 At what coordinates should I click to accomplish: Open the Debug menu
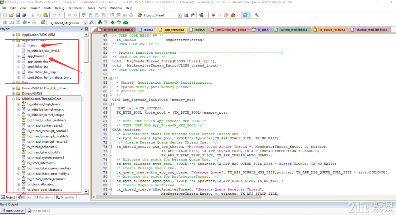coord(60,8)
